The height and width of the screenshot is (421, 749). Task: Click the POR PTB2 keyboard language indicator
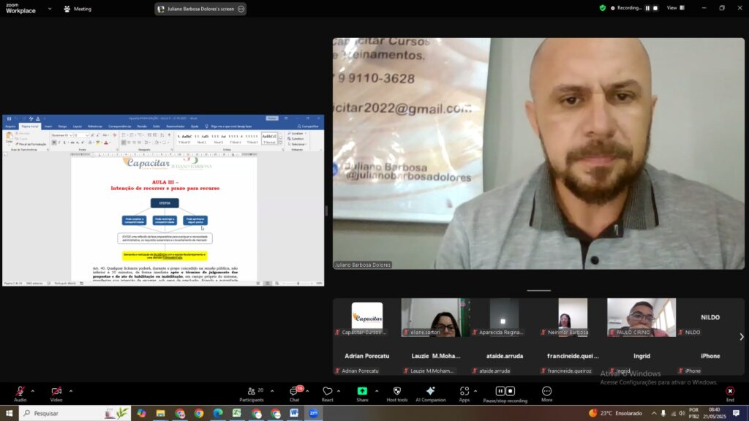coord(693,414)
